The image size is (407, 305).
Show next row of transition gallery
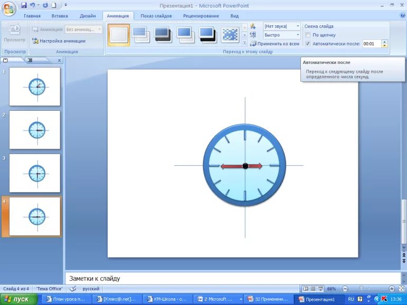244,34
